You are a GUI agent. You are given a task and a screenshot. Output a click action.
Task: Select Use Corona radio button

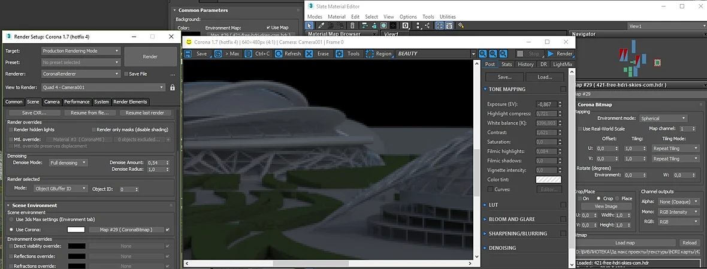pyautogui.click(x=11, y=230)
